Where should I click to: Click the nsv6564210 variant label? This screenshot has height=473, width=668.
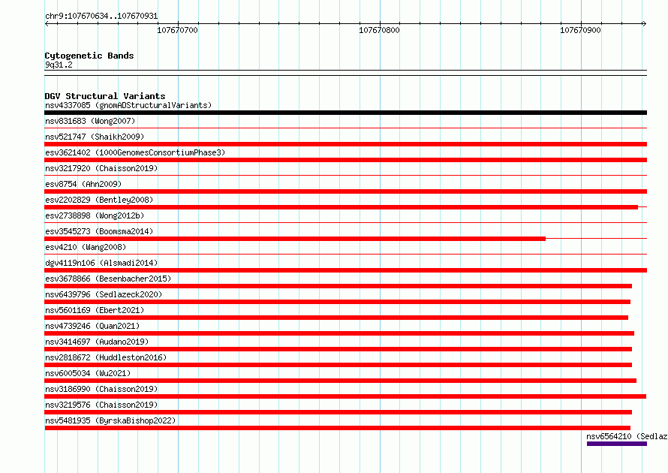[627, 436]
